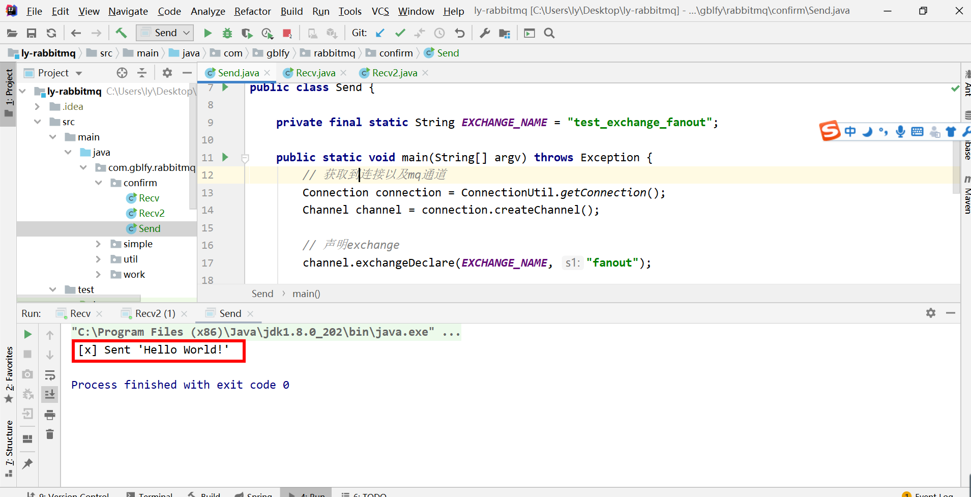Minimize the Run tool window
This screenshot has width=971, height=497.
point(951,313)
